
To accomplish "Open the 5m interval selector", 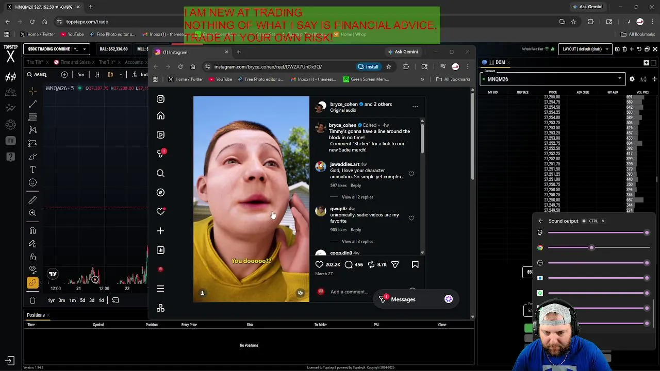I will pyautogui.click(x=81, y=75).
